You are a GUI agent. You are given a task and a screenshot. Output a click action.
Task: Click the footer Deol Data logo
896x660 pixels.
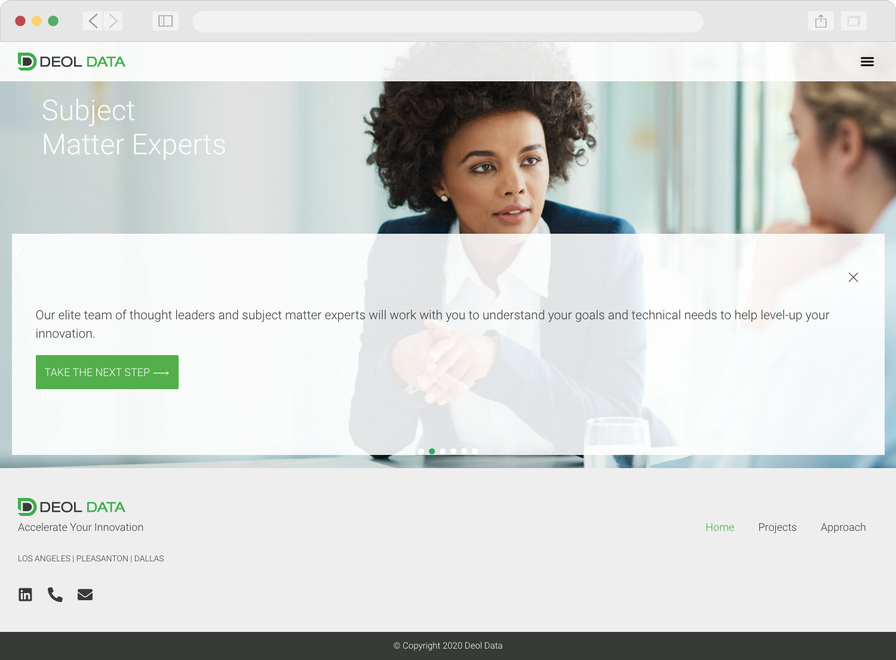[x=72, y=507]
